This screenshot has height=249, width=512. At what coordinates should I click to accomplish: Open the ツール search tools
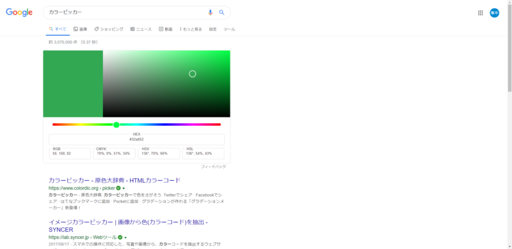pos(229,29)
